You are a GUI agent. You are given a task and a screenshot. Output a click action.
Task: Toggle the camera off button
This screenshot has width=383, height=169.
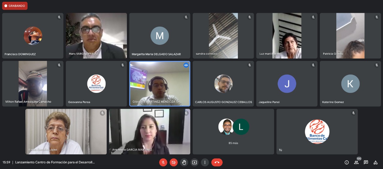[x=174, y=162]
